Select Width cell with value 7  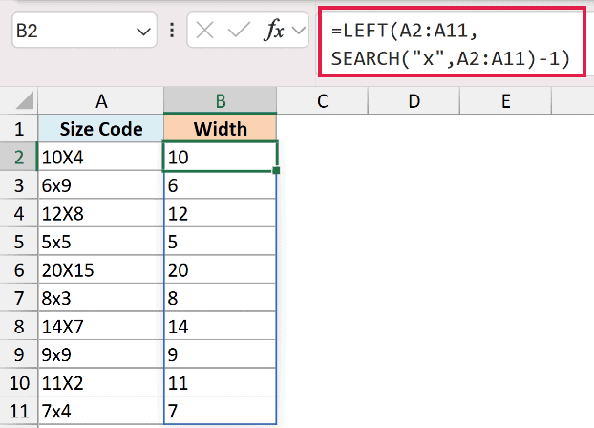click(x=220, y=411)
